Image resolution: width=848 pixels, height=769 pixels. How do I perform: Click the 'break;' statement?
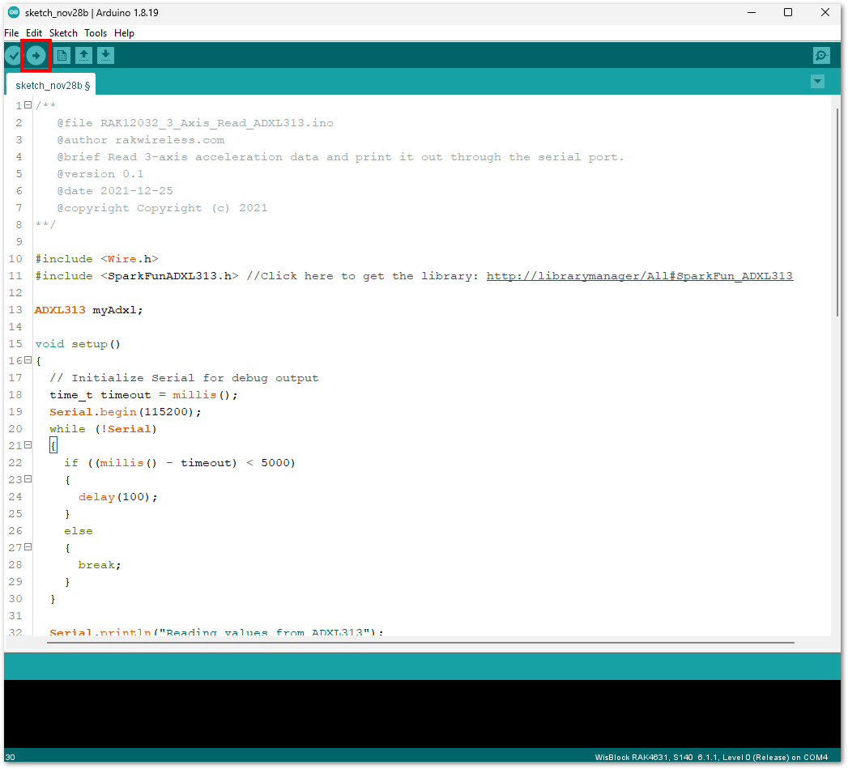[x=100, y=565]
